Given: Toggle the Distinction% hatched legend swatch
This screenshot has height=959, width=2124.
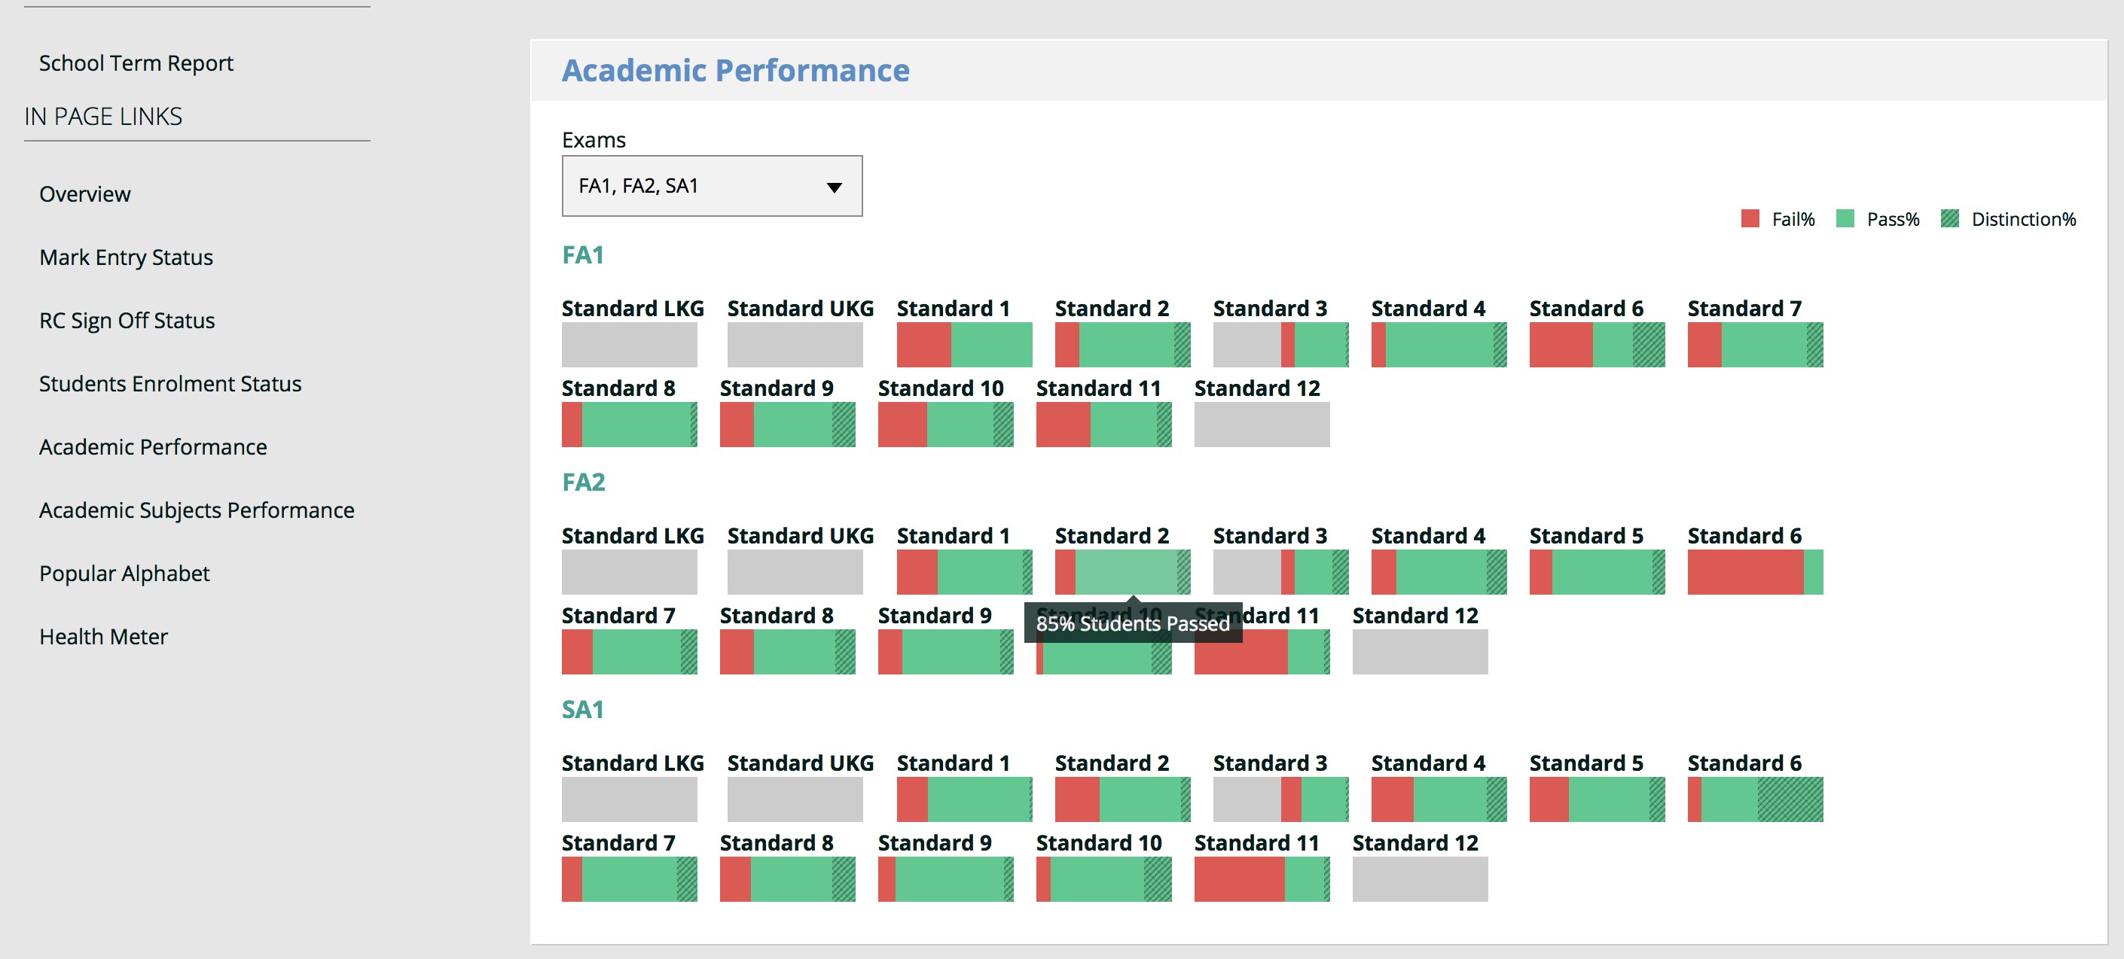Looking at the screenshot, I should [1949, 218].
